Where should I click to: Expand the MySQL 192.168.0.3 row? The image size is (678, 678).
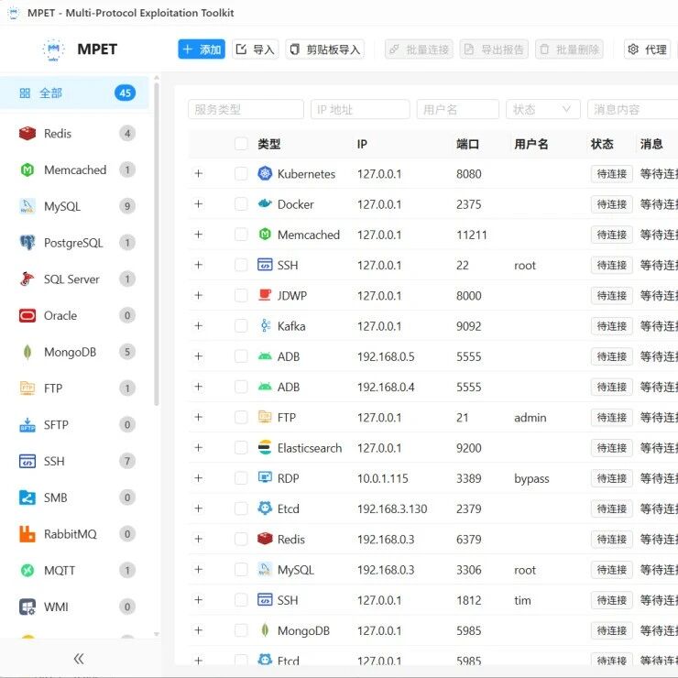pyautogui.click(x=199, y=569)
